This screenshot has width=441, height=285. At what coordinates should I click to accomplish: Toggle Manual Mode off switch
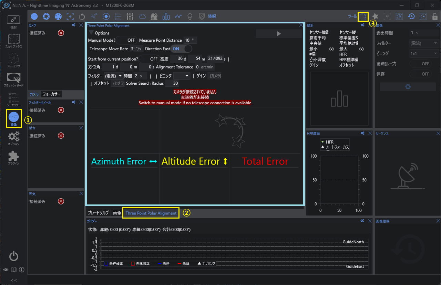[126, 40]
